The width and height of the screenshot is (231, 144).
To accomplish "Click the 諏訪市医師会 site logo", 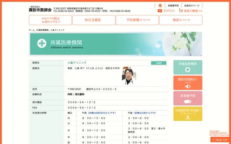I will click(x=40, y=9).
